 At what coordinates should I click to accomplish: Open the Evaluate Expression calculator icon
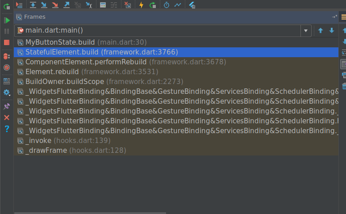pyautogui.click(x=103, y=5)
